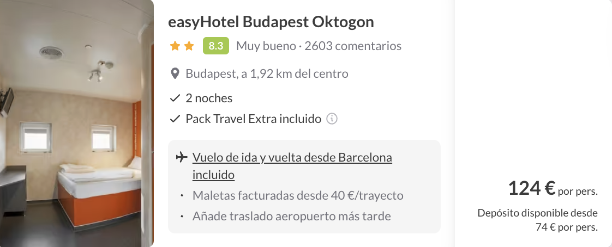This screenshot has height=247, width=612.
Task: Click the 'Depósito disponible desde 74 €' text
Action: 537,220
